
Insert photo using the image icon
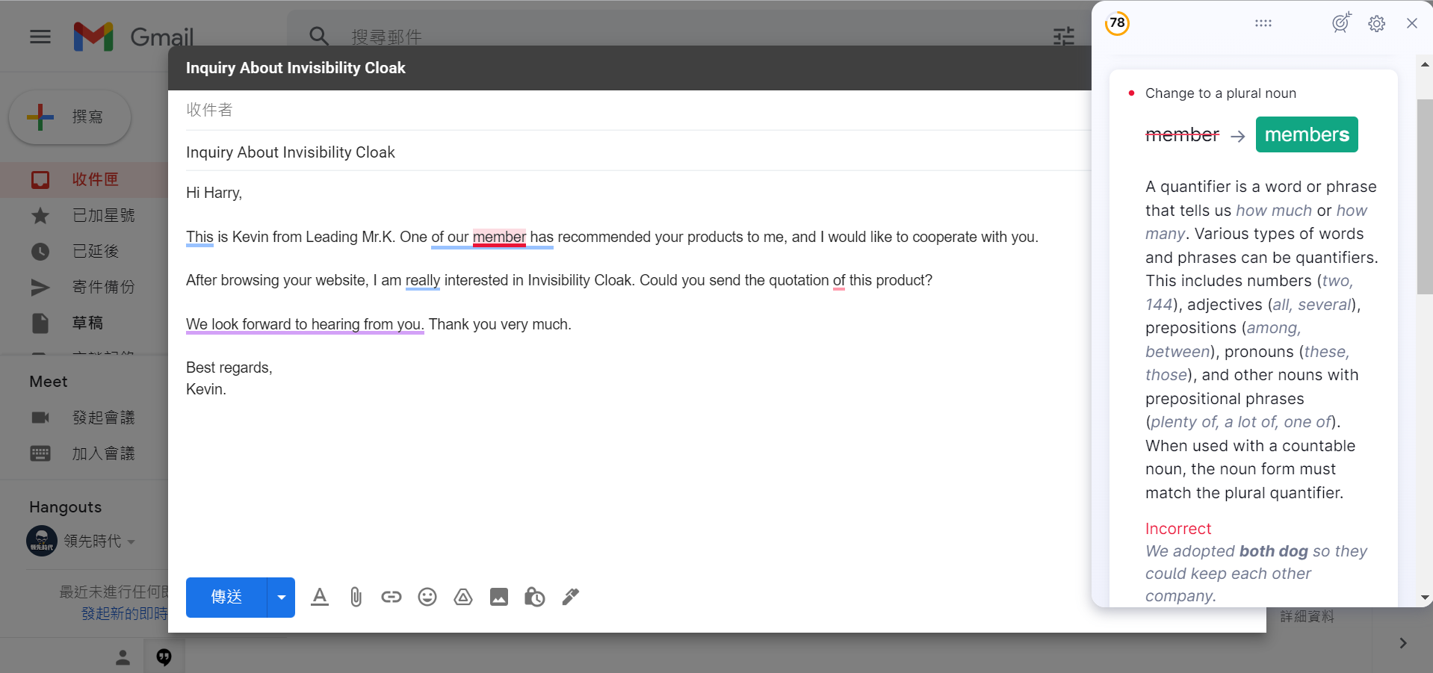coord(499,597)
